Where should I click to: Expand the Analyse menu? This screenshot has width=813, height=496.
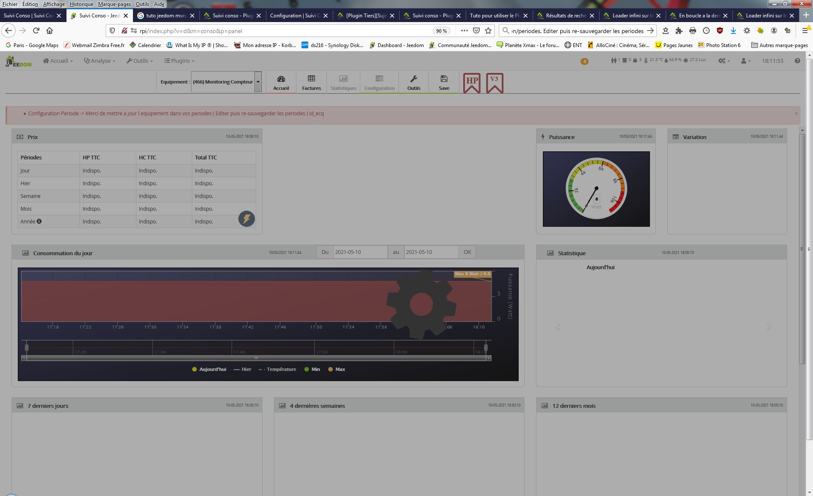point(100,61)
